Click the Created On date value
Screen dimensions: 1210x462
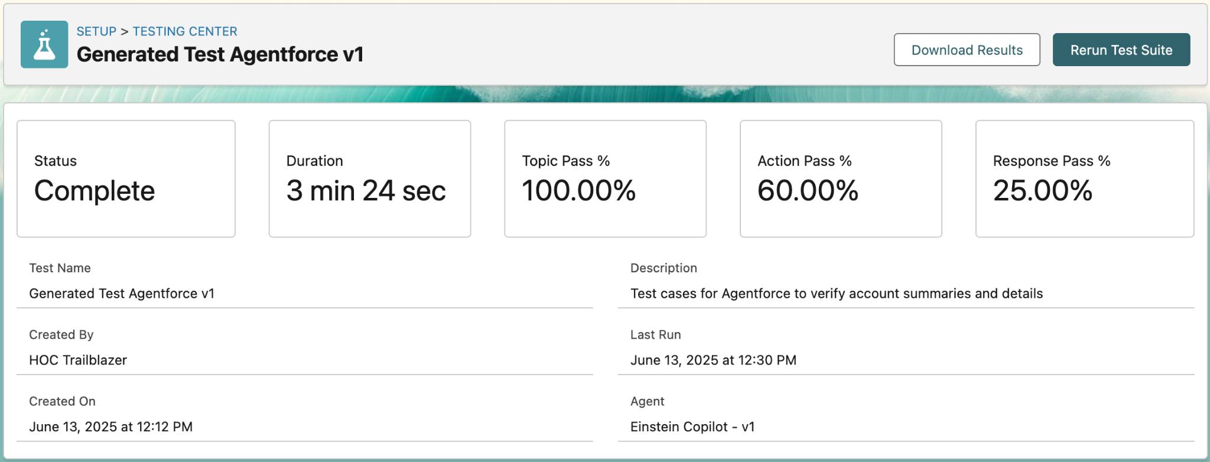pos(111,427)
